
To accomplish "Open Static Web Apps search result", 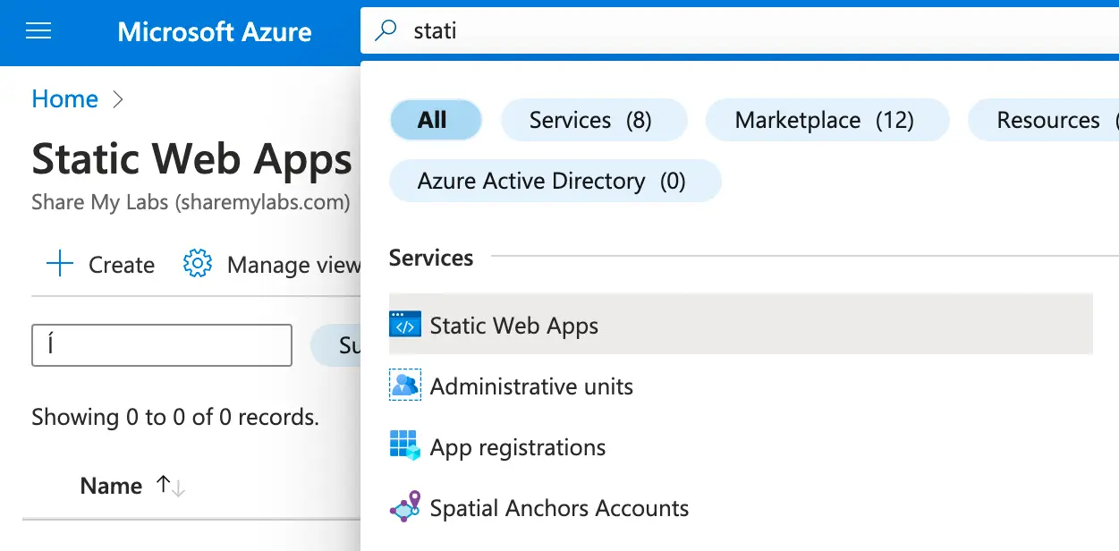I will (x=514, y=326).
